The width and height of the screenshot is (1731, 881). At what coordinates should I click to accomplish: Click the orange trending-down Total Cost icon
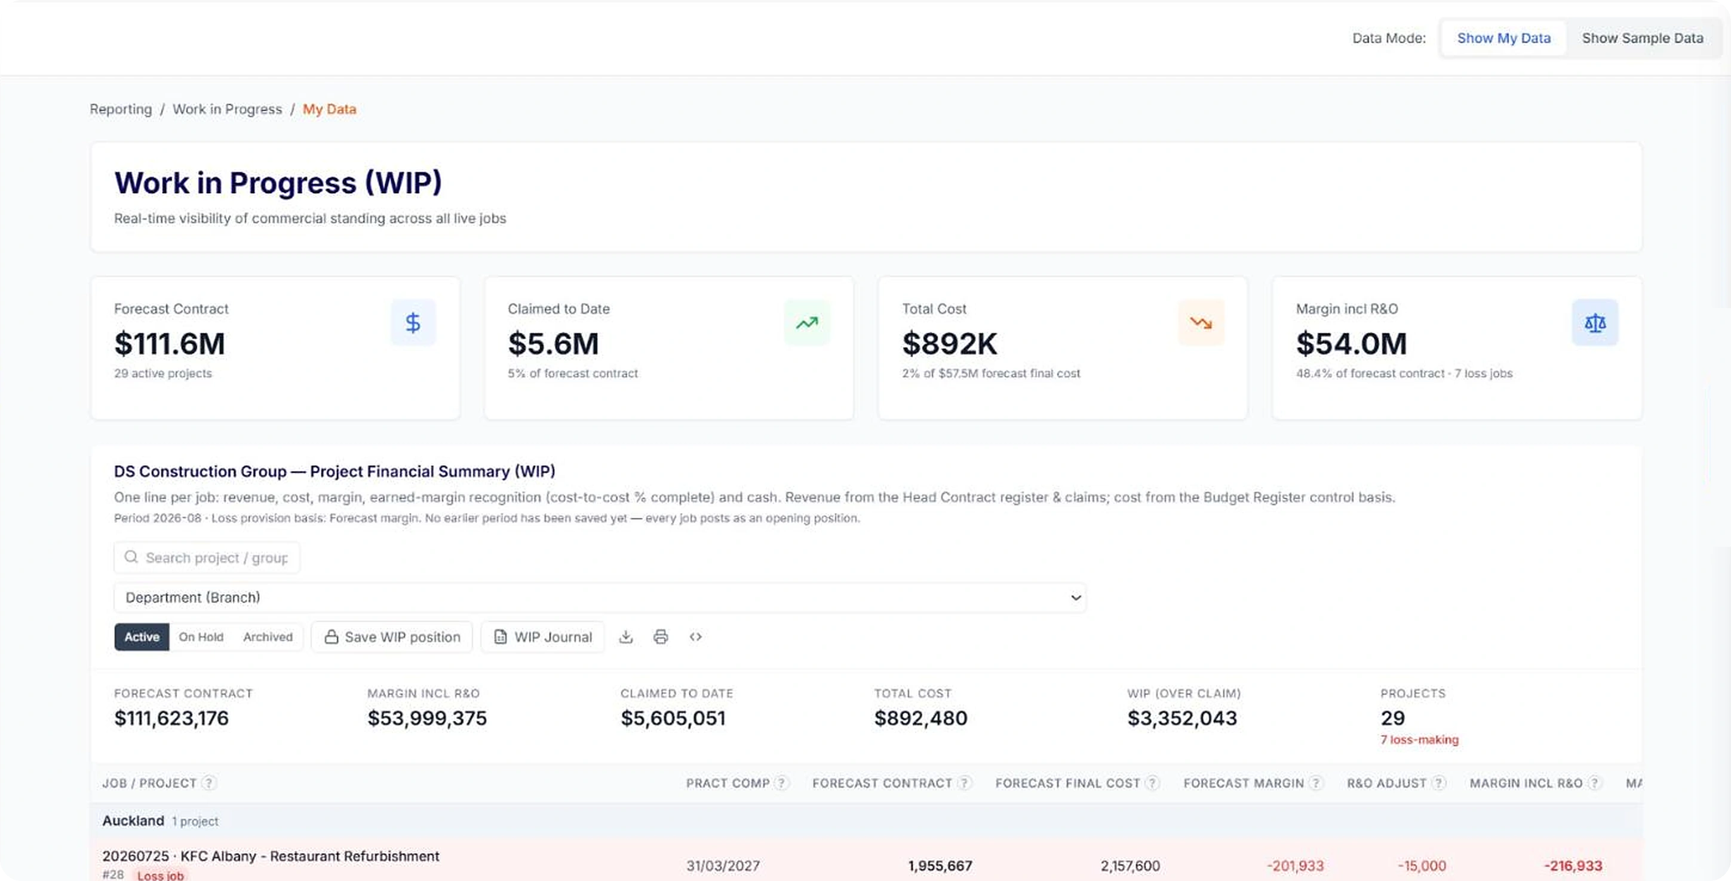1201,323
